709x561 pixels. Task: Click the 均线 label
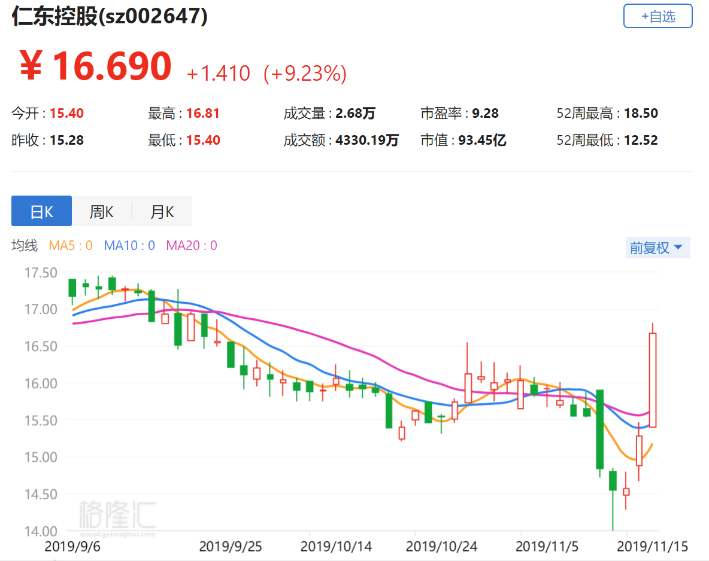[x=25, y=245]
